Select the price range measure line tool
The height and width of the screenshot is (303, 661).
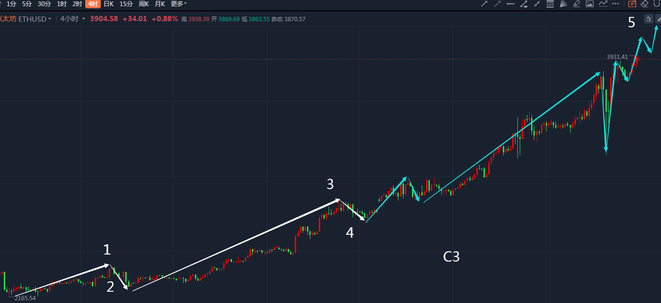pyautogui.click(x=524, y=4)
